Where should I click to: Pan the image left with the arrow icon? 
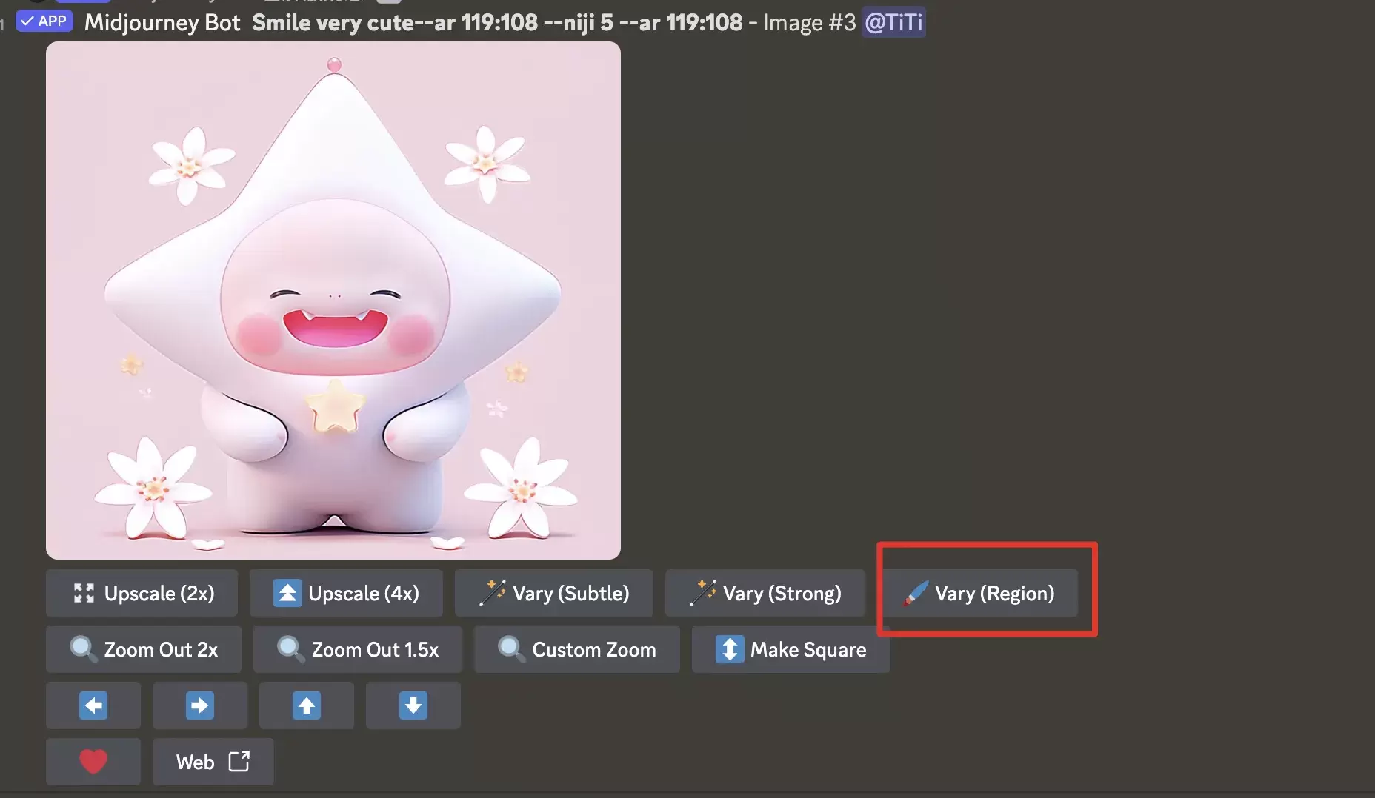(x=93, y=705)
